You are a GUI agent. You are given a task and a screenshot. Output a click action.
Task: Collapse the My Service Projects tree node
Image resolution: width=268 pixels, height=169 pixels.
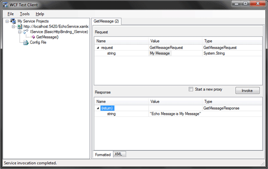point(7,21)
